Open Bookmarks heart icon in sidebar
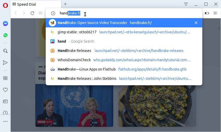 click(x=5, y=90)
